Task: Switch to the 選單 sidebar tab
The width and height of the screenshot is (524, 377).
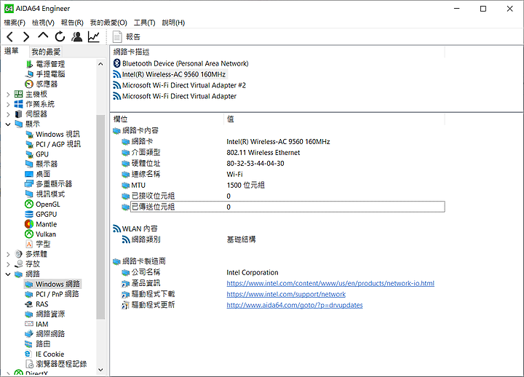Action: tap(12, 51)
